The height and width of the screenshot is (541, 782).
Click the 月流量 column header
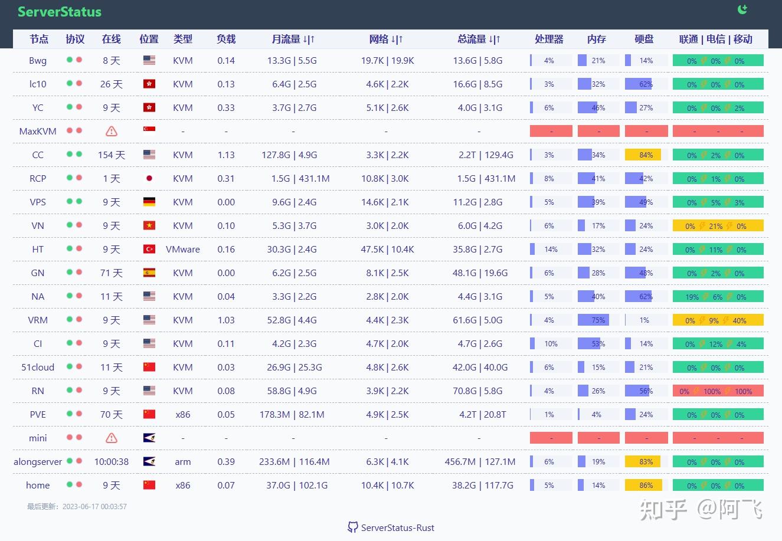coord(293,39)
